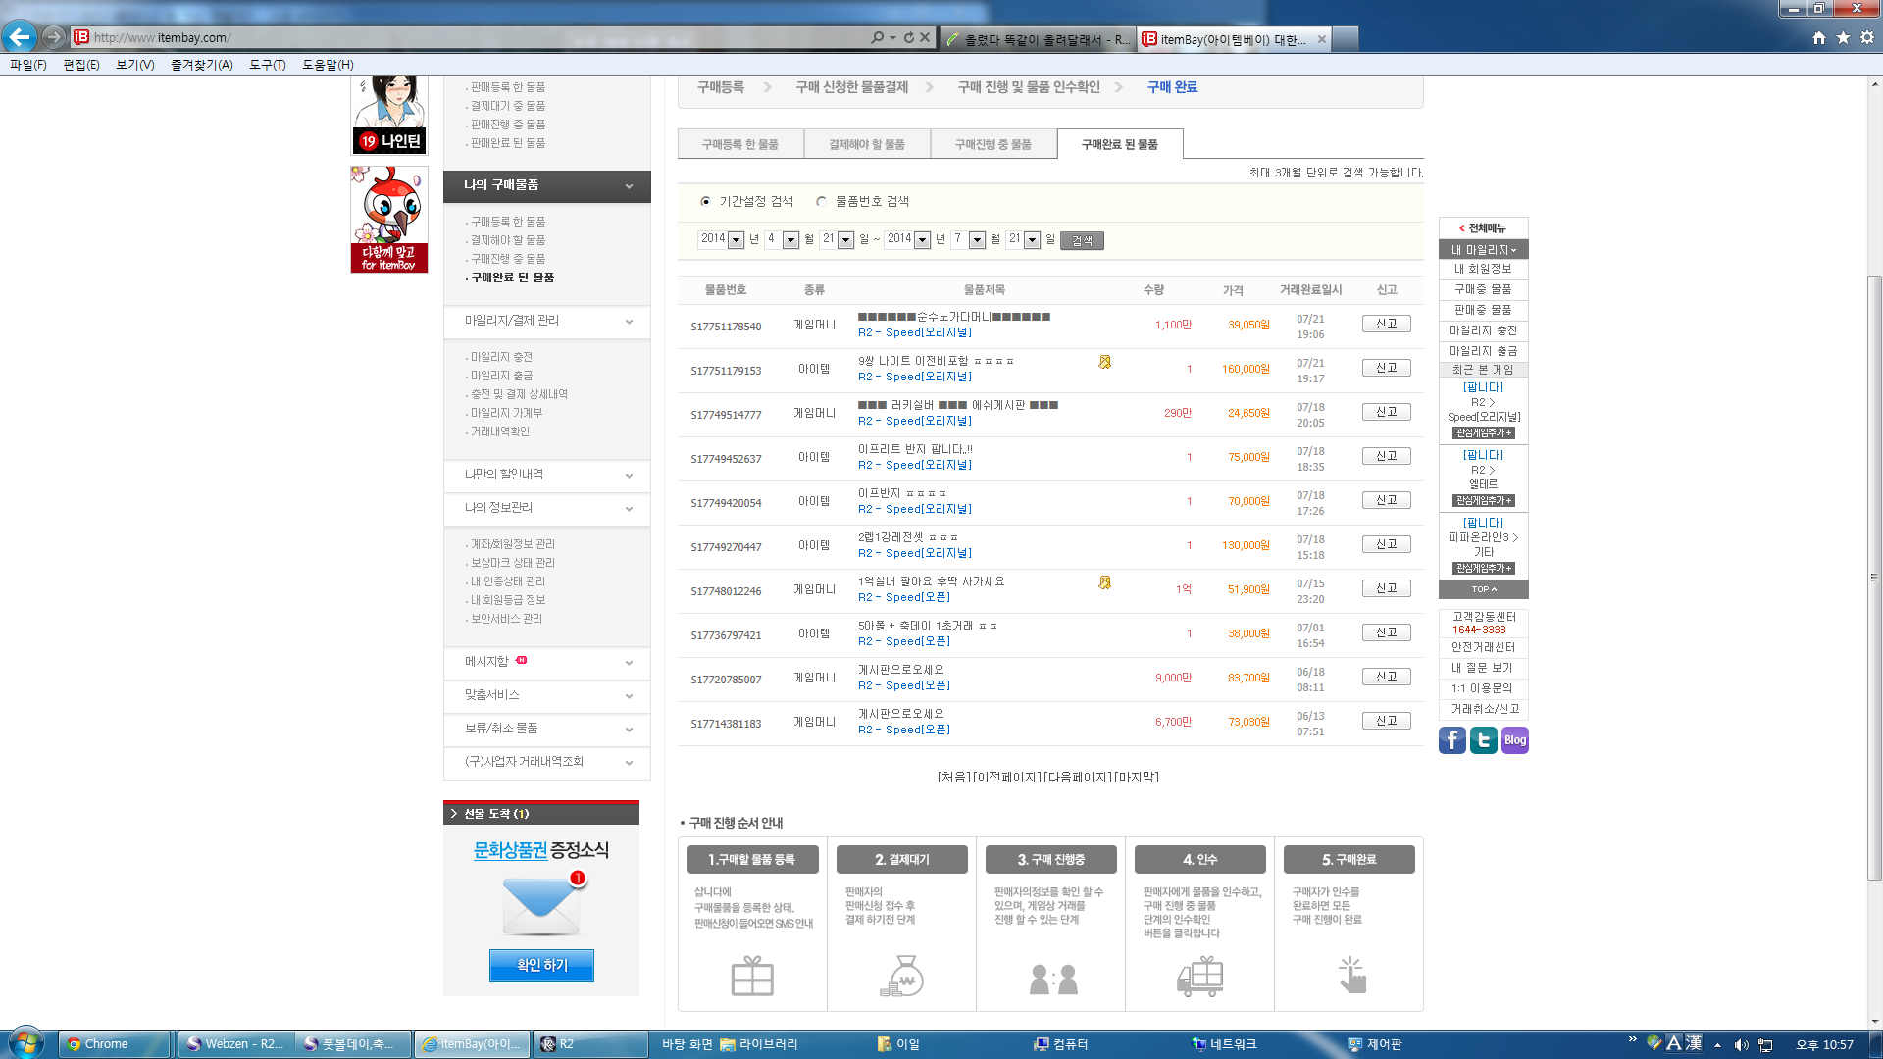Select the 물품번호 검색 radio button
The image size is (1883, 1059).
coord(821,201)
